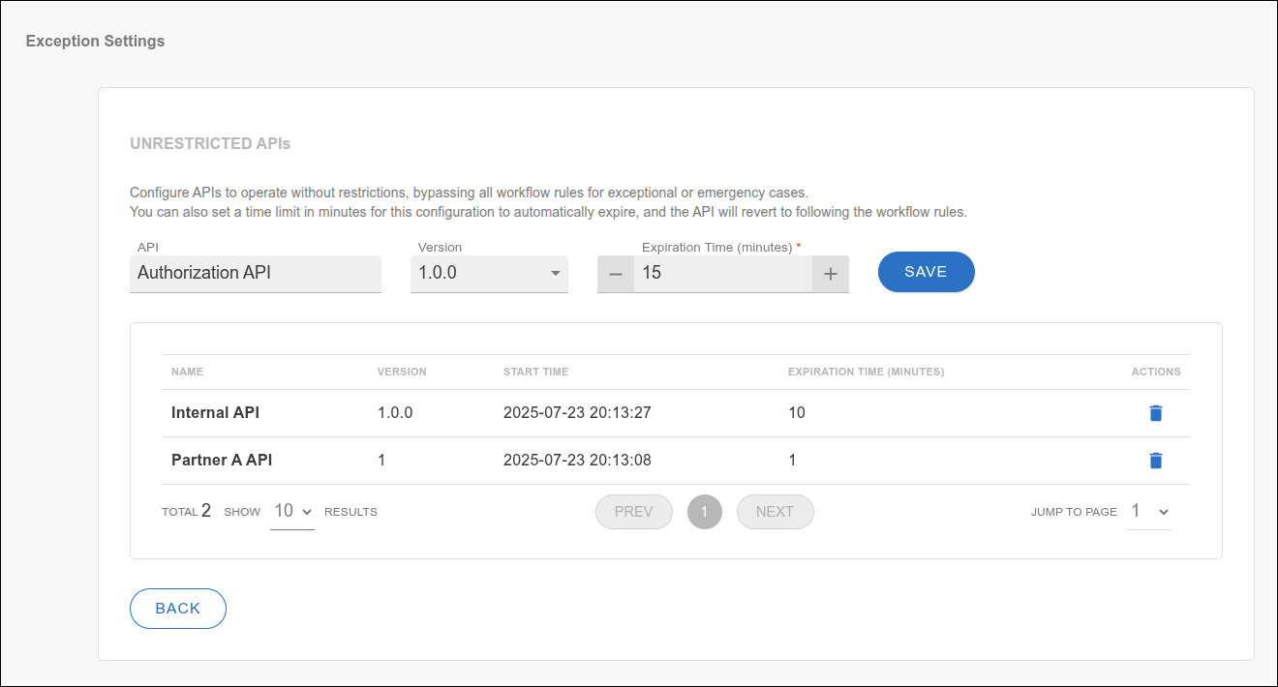The image size is (1278, 687).
Task: Increment Expiration Time with the plus button
Action: tap(830, 273)
